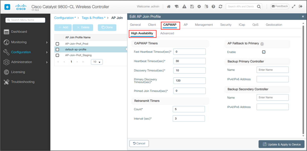Open the Feedback button

(x=280, y=6)
